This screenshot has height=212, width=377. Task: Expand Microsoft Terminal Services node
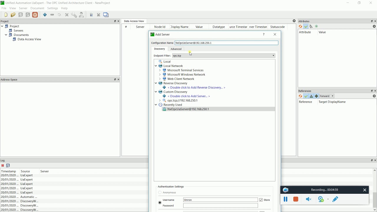click(x=160, y=70)
